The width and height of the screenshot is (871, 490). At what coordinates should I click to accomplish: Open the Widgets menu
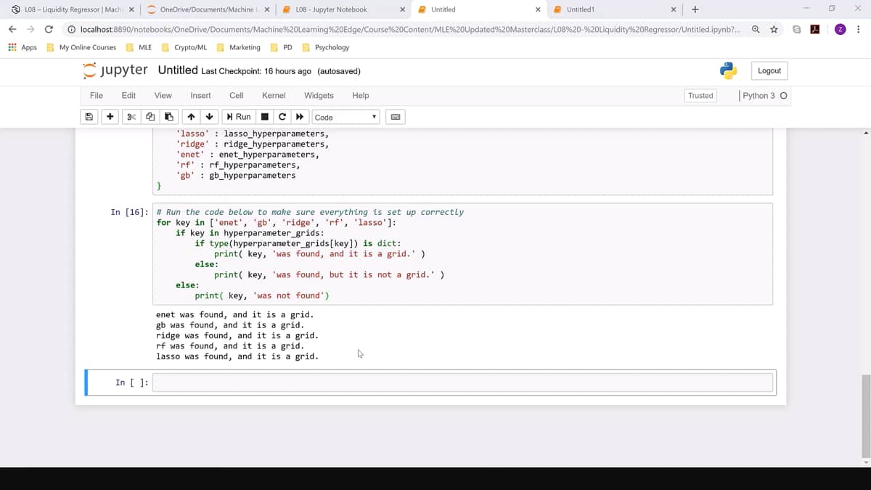point(319,95)
